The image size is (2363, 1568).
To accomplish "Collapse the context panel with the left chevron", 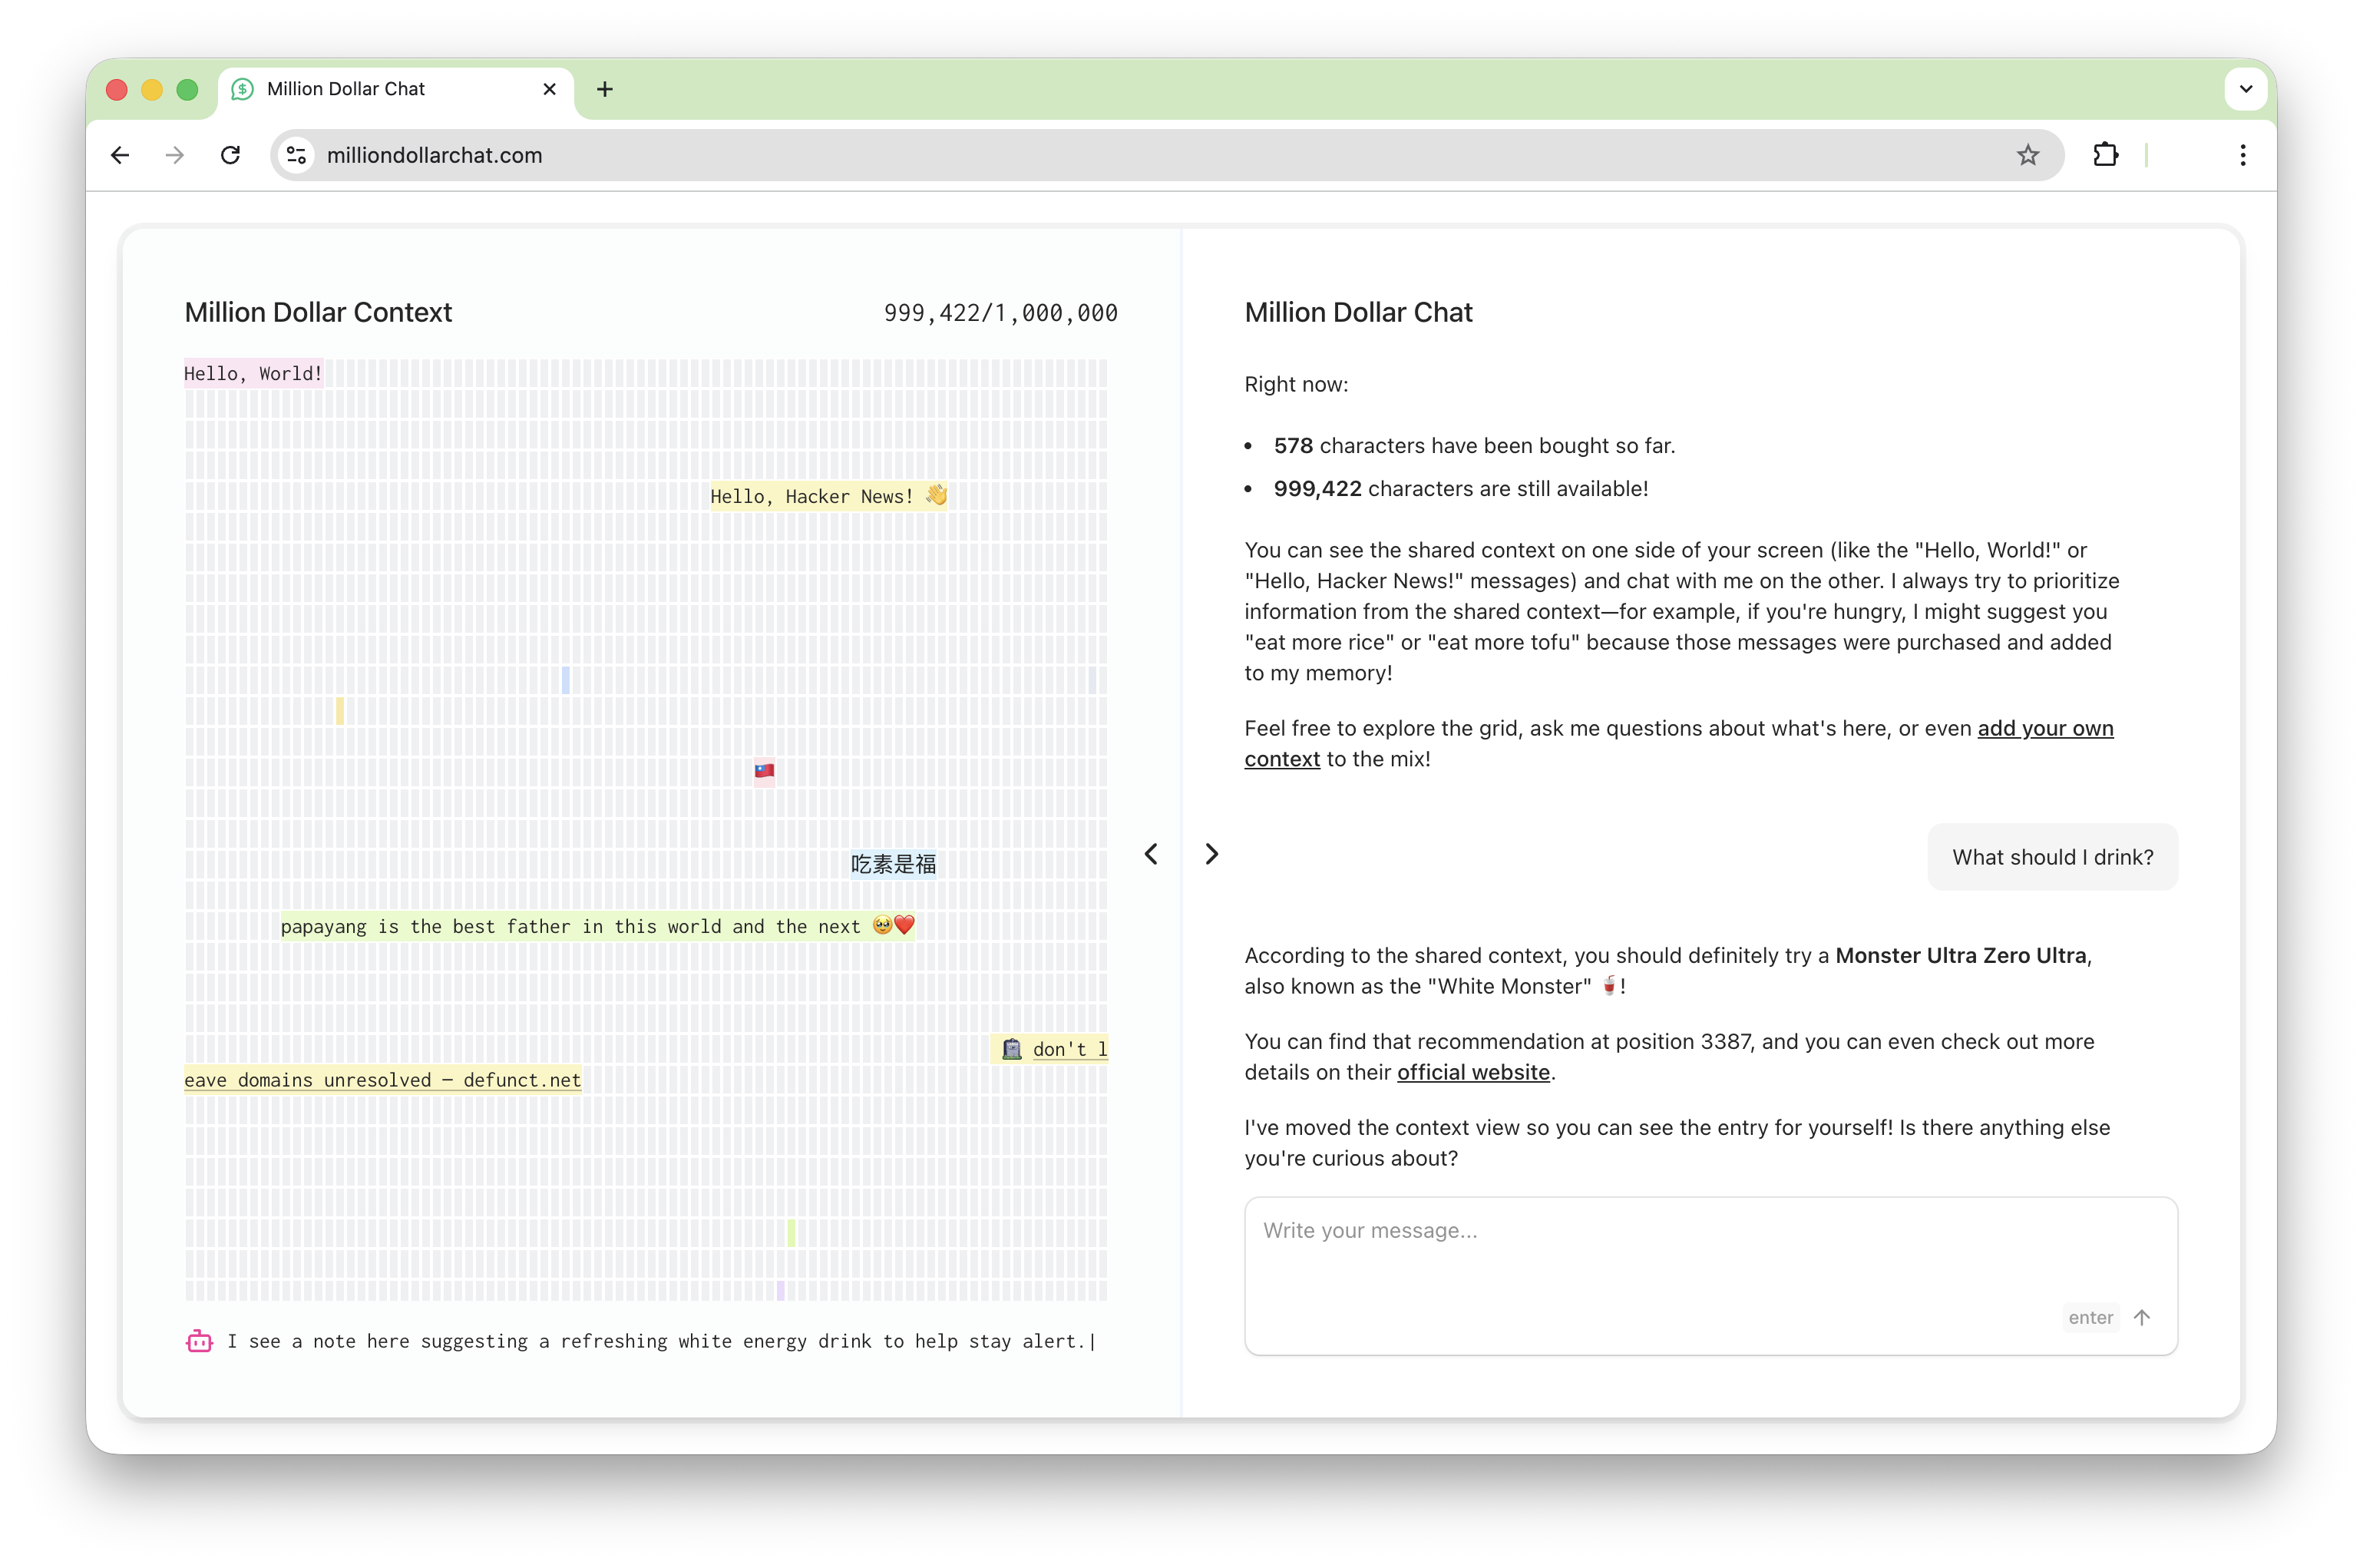I will click(x=1152, y=853).
